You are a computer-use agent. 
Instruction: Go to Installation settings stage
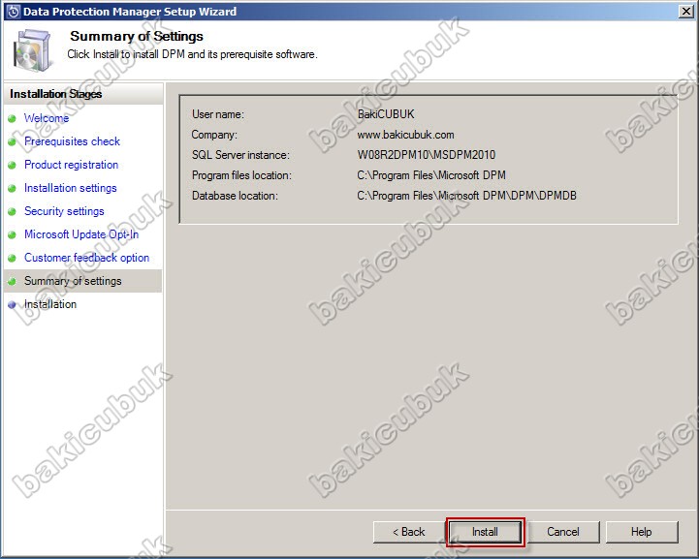pos(71,188)
